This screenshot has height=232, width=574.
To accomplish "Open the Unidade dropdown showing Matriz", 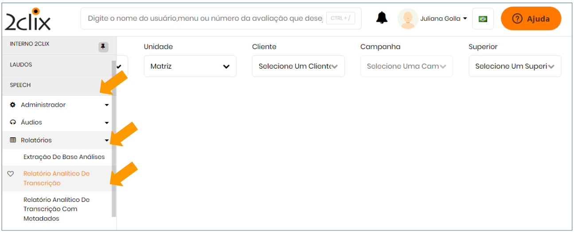I will click(x=190, y=66).
